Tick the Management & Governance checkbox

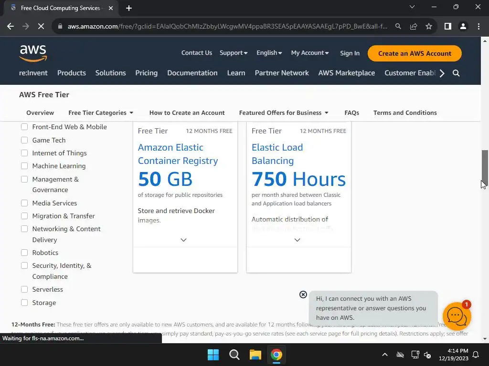click(x=24, y=179)
